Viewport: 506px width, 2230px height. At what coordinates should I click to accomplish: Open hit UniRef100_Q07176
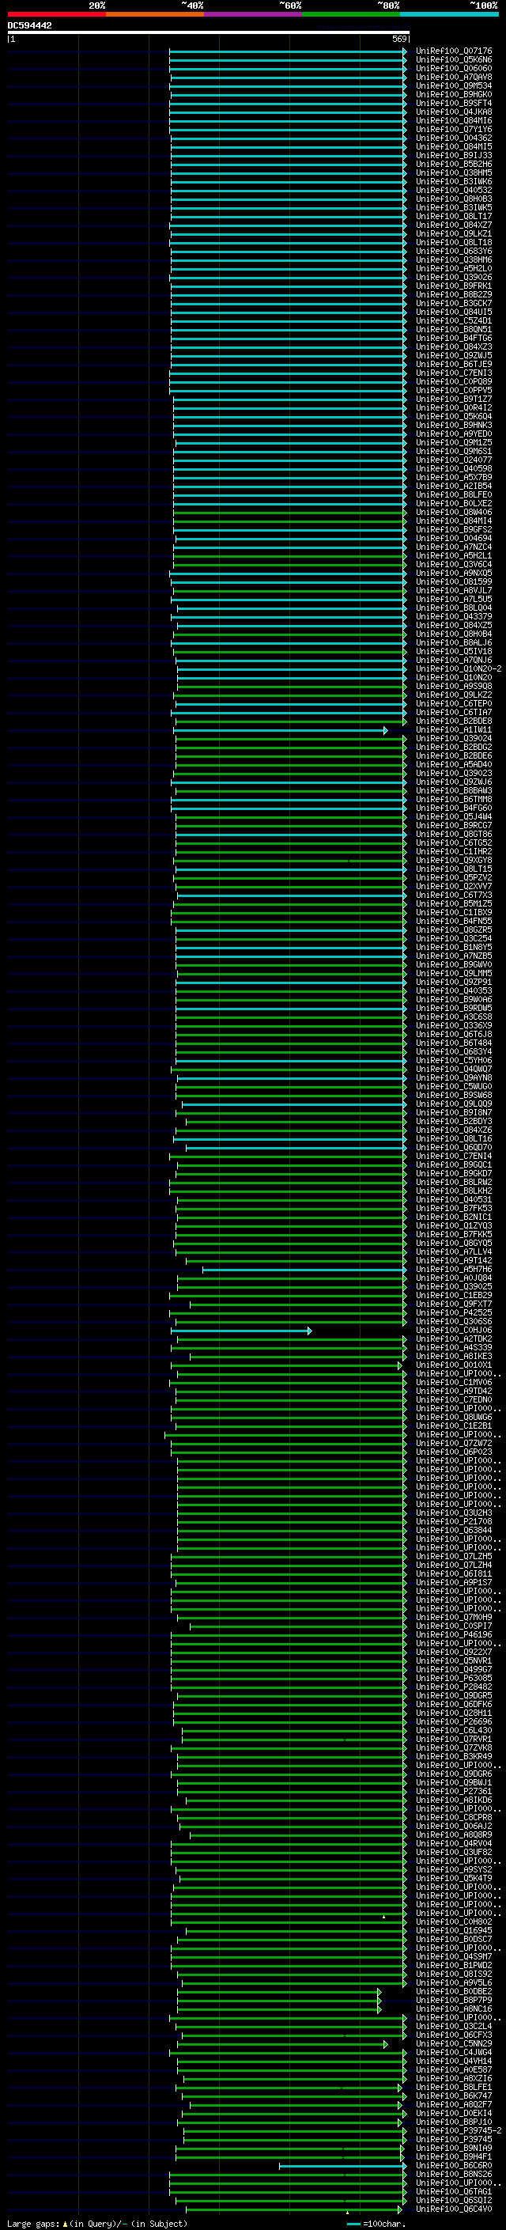pos(454,51)
